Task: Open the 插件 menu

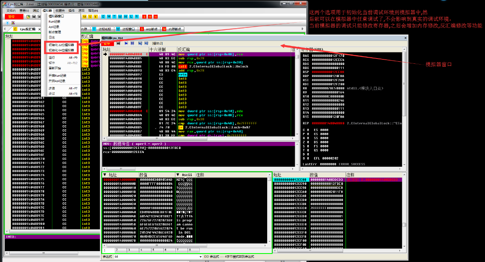Action: pyautogui.click(x=72, y=10)
